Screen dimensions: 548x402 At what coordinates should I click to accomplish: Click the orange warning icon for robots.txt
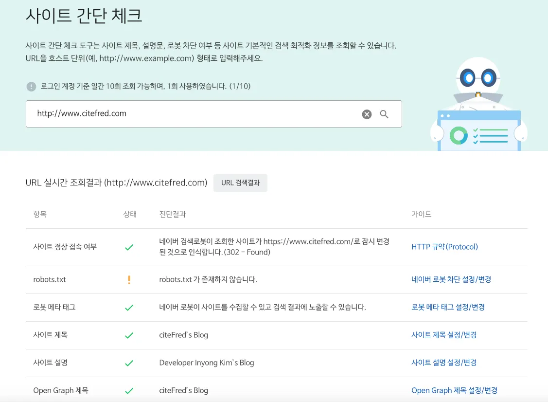(129, 279)
